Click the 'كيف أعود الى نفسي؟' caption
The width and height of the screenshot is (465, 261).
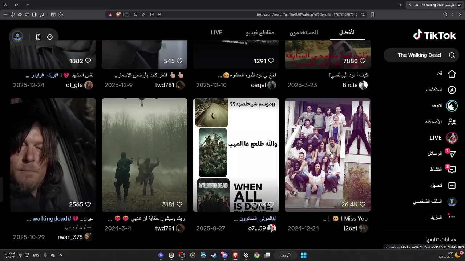[x=348, y=75]
